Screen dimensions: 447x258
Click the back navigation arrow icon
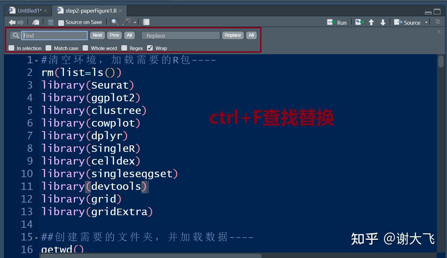pos(12,22)
